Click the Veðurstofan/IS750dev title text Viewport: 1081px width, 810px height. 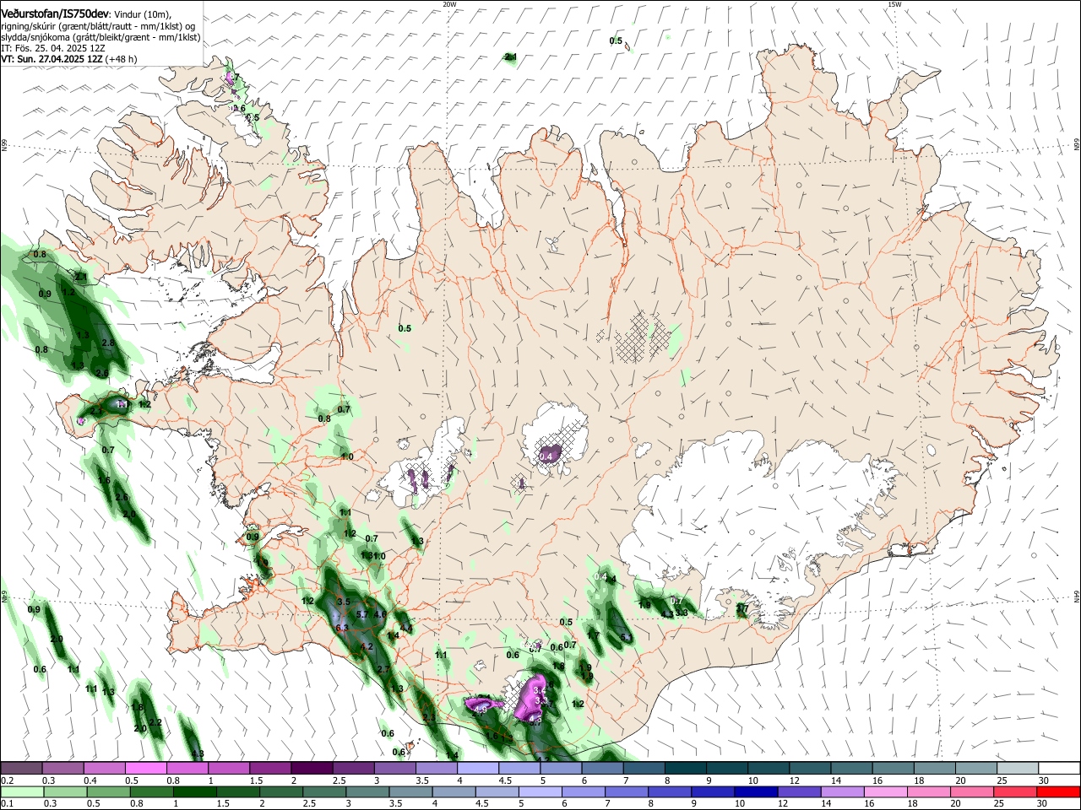pyautogui.click(x=55, y=14)
